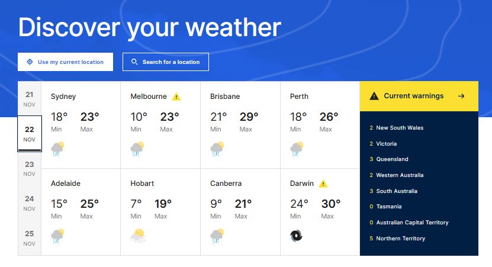Click the crosshair current location icon
Viewport: 492px width, 267px height.
pyautogui.click(x=30, y=62)
